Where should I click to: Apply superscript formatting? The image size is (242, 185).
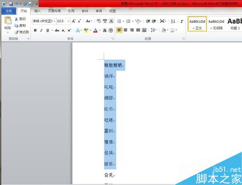click(69, 30)
